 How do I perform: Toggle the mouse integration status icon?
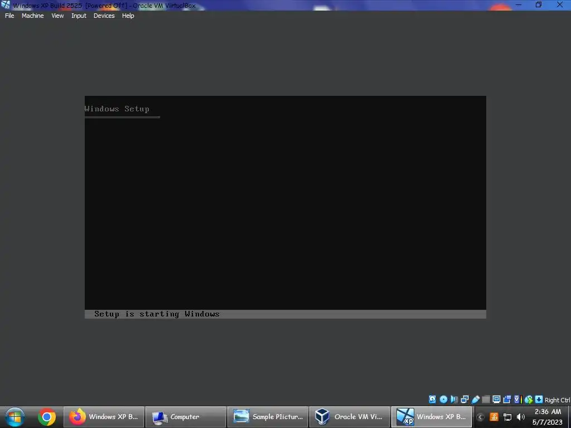point(529,400)
